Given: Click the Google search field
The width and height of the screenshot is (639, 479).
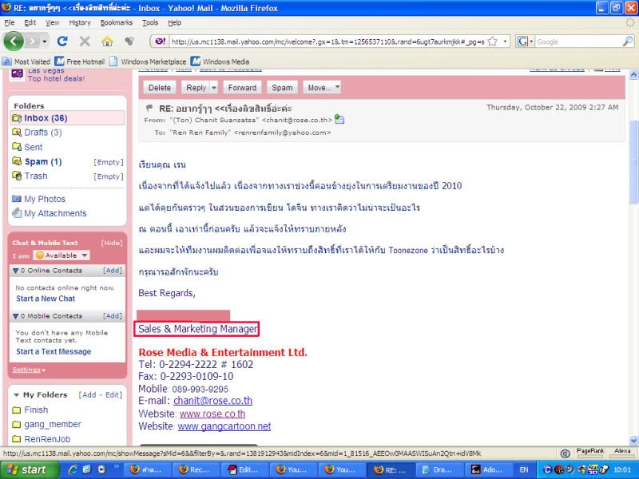Looking at the screenshot, I should coord(578,42).
